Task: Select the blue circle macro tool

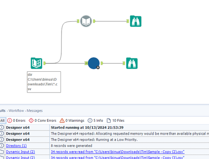Action: (x=94, y=63)
